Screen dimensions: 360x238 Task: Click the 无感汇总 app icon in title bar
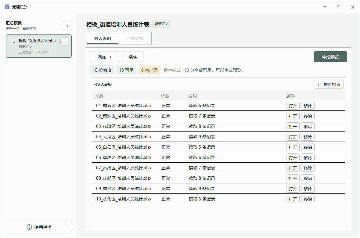pos(7,7)
